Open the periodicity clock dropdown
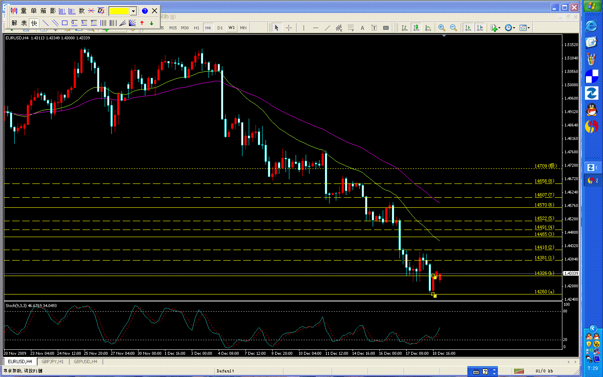 [510, 28]
